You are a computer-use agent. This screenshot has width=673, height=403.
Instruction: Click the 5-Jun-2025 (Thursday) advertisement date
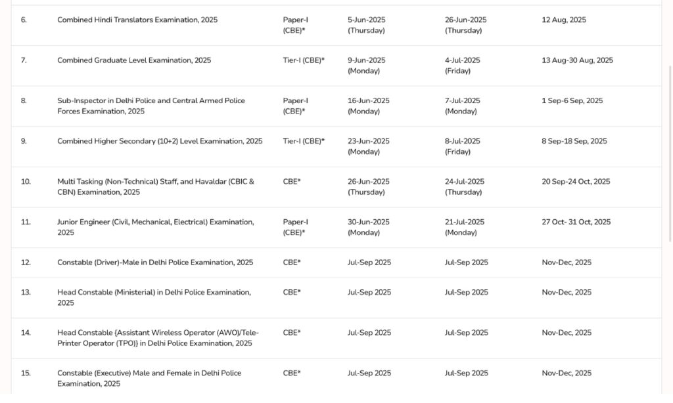click(367, 25)
